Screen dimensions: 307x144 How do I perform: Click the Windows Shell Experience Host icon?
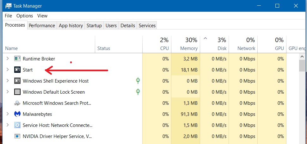(x=17, y=81)
